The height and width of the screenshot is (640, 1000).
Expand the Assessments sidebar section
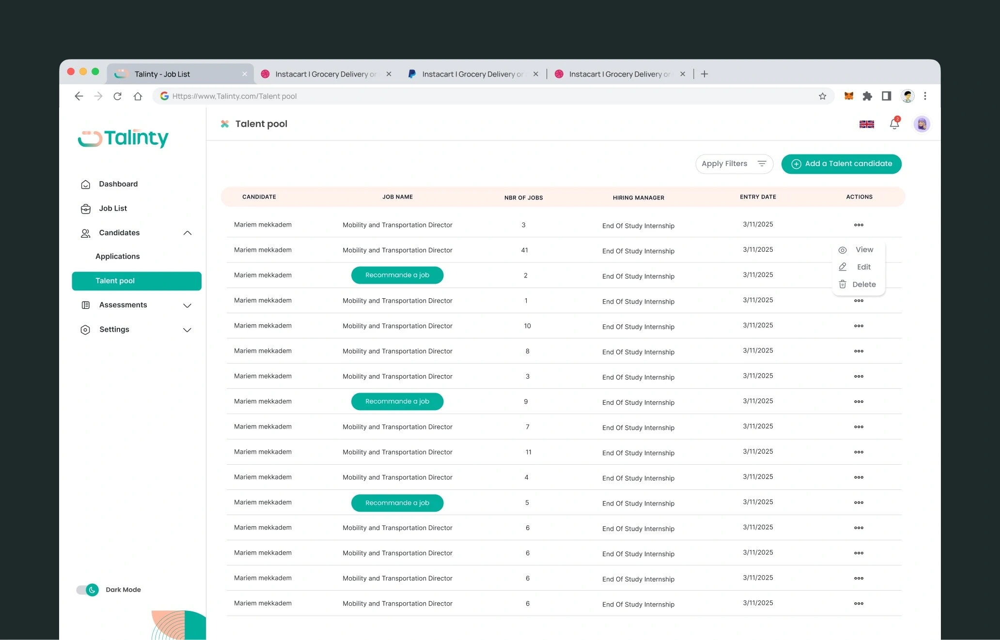click(x=187, y=305)
